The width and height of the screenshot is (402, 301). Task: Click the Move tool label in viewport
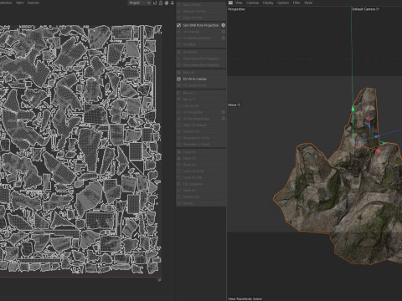click(x=234, y=105)
